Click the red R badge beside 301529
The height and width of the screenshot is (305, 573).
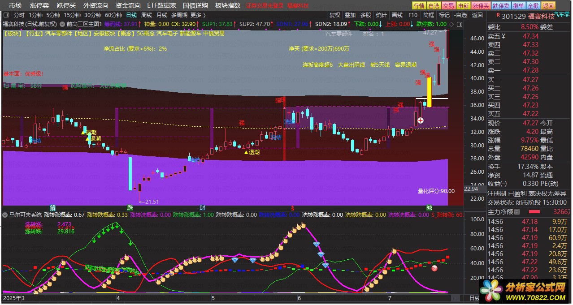tap(498, 15)
